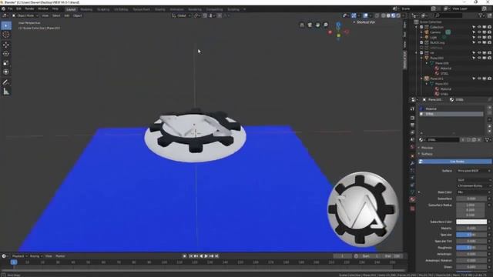The image size is (493, 277).
Task: Open the Global transform orientation dropdown
Action: click(x=182, y=15)
